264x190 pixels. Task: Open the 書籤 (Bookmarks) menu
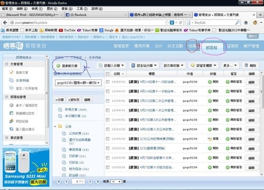tap(67, 8)
